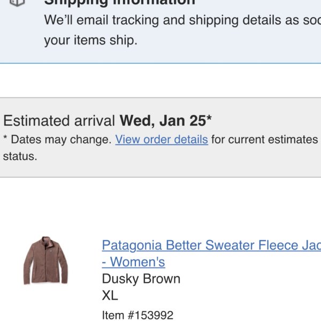Select the brown fleece jacket thumbnail

(x=45, y=261)
